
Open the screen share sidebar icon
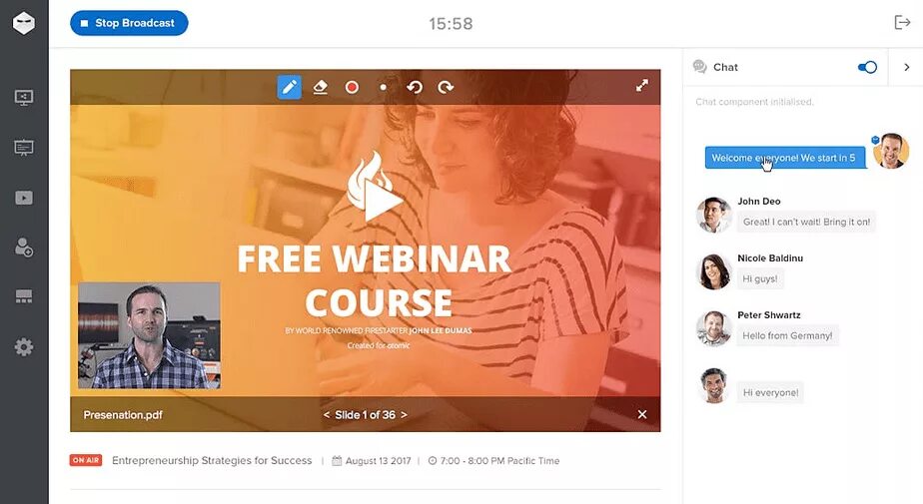pyautogui.click(x=24, y=97)
